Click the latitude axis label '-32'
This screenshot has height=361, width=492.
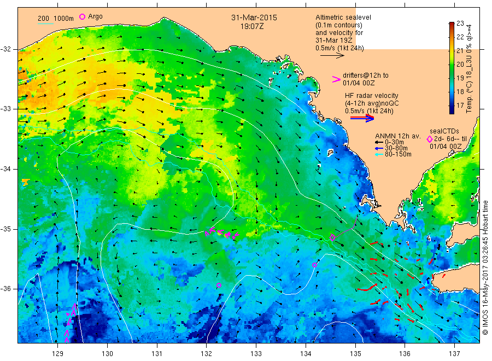[5, 49]
